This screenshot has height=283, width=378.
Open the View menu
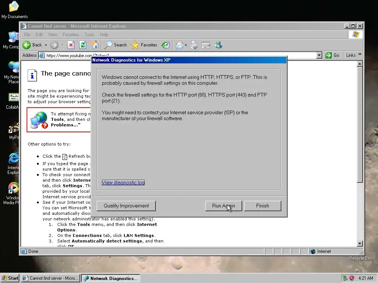(52, 35)
